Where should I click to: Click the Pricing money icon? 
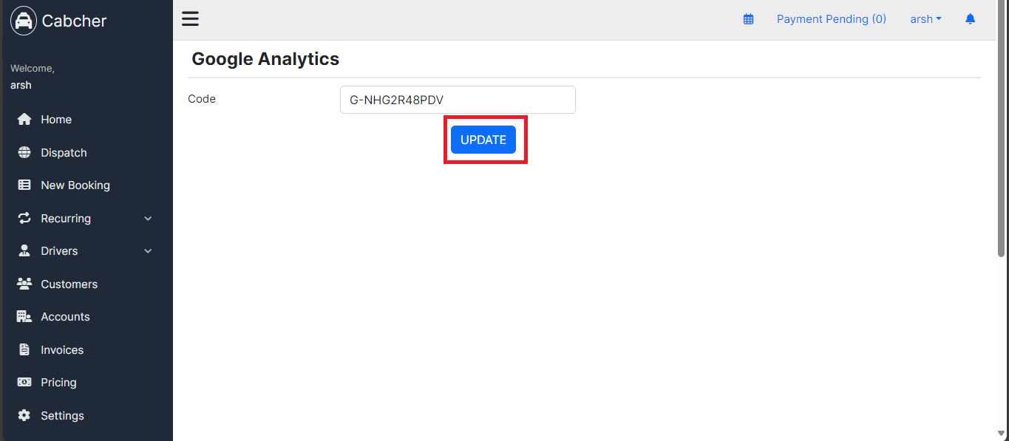tap(24, 383)
